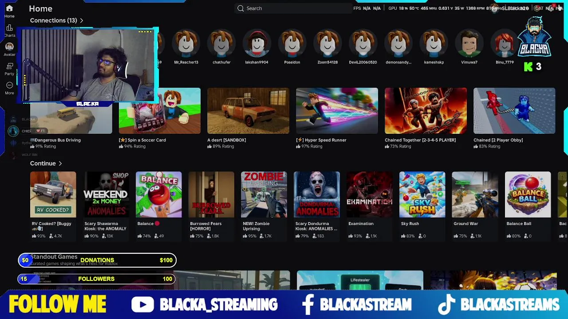Click the Hyper Speed Runner title
Image resolution: width=568 pixels, height=319 pixels.
(x=321, y=140)
